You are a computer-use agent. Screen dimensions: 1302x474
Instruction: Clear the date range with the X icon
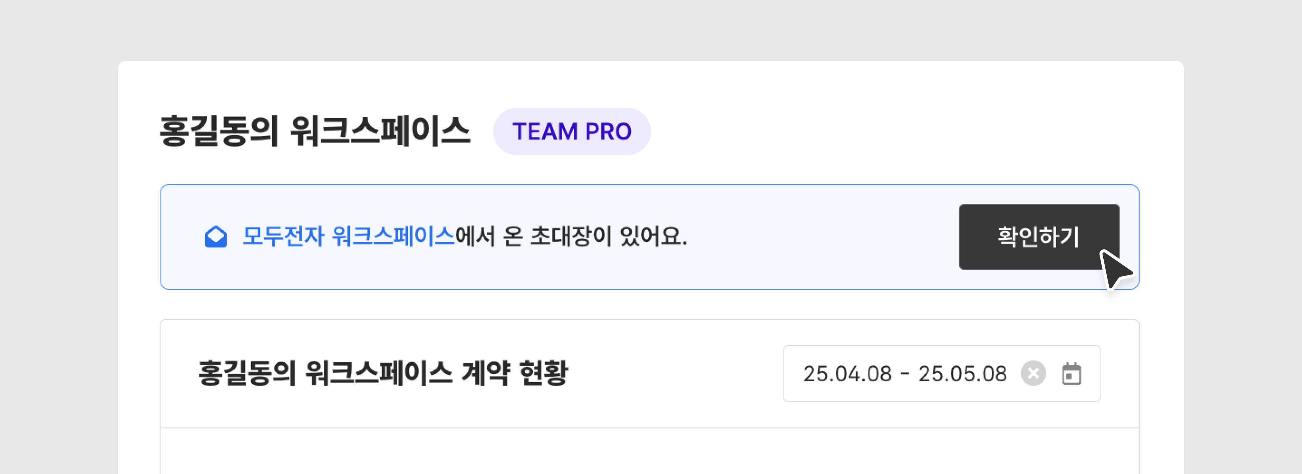click(x=1033, y=373)
